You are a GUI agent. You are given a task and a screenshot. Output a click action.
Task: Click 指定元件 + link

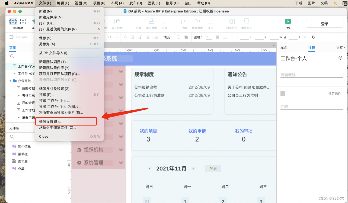coord(336,94)
